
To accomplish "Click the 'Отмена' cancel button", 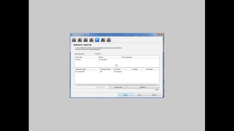I will tap(154, 95).
